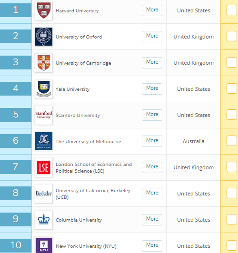This screenshot has height=253, width=238.
Task: Click the University of Oxford logo
Action: click(x=44, y=37)
